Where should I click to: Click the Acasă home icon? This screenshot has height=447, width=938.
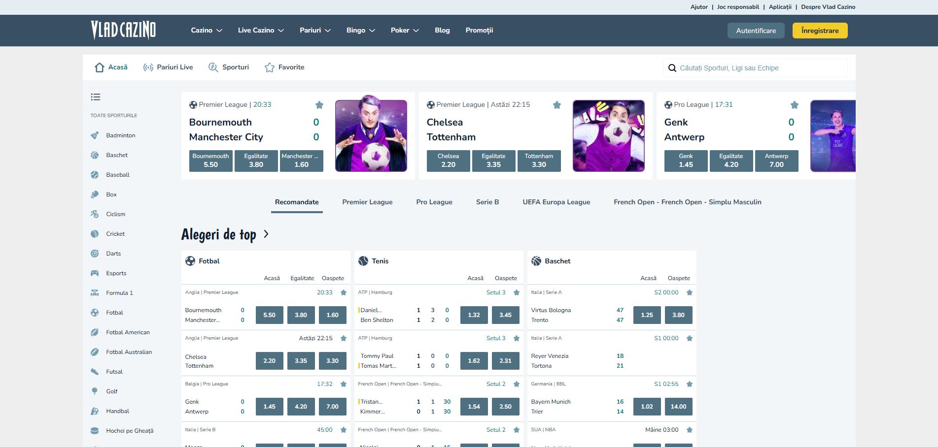coord(100,67)
